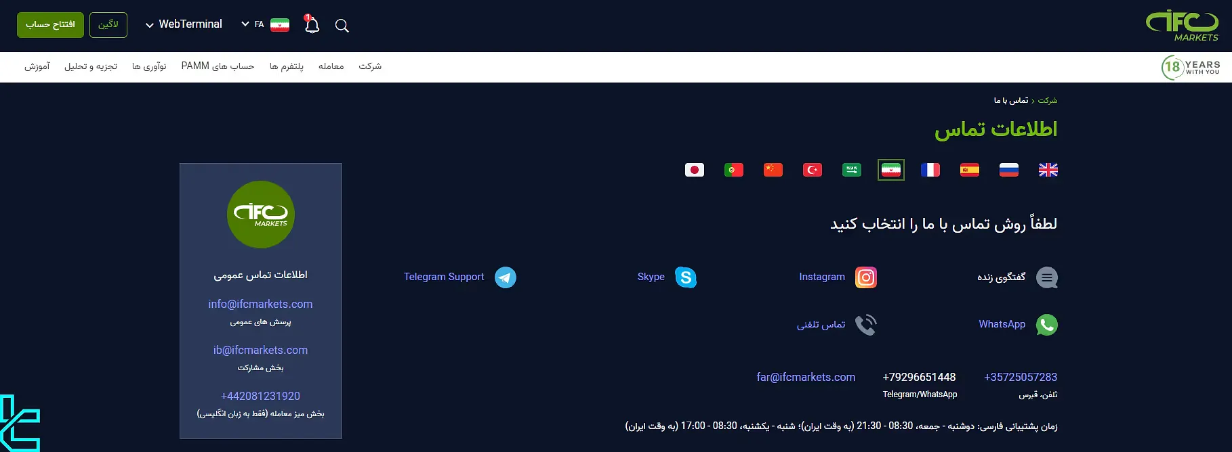Click the Telegram paper-plane icon
The image size is (1232, 452).
click(x=506, y=277)
